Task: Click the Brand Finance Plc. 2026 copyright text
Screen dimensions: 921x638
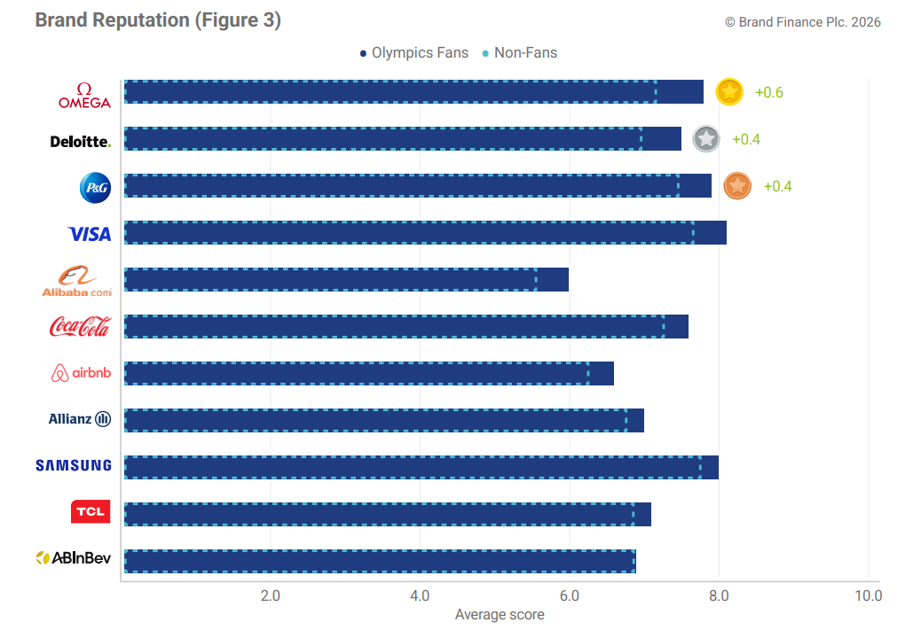Action: click(803, 22)
